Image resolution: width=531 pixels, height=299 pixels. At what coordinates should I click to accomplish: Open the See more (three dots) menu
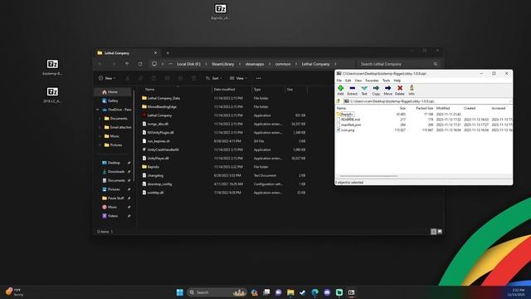point(259,78)
